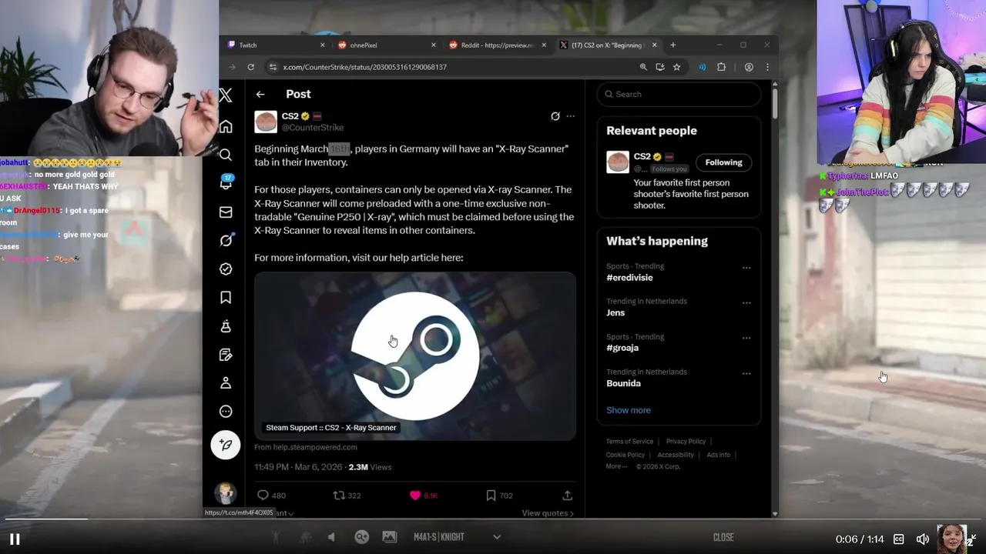The image size is (986, 554).
Task: Open the Steam Support link preview card
Action: pos(415,356)
